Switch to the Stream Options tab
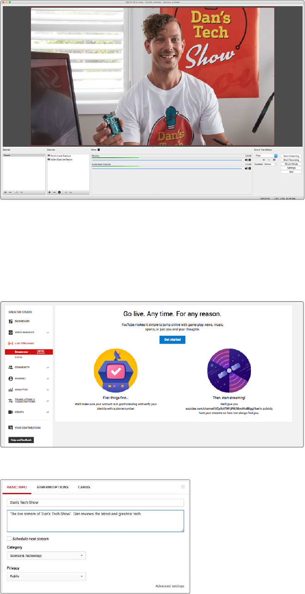 tap(52, 487)
